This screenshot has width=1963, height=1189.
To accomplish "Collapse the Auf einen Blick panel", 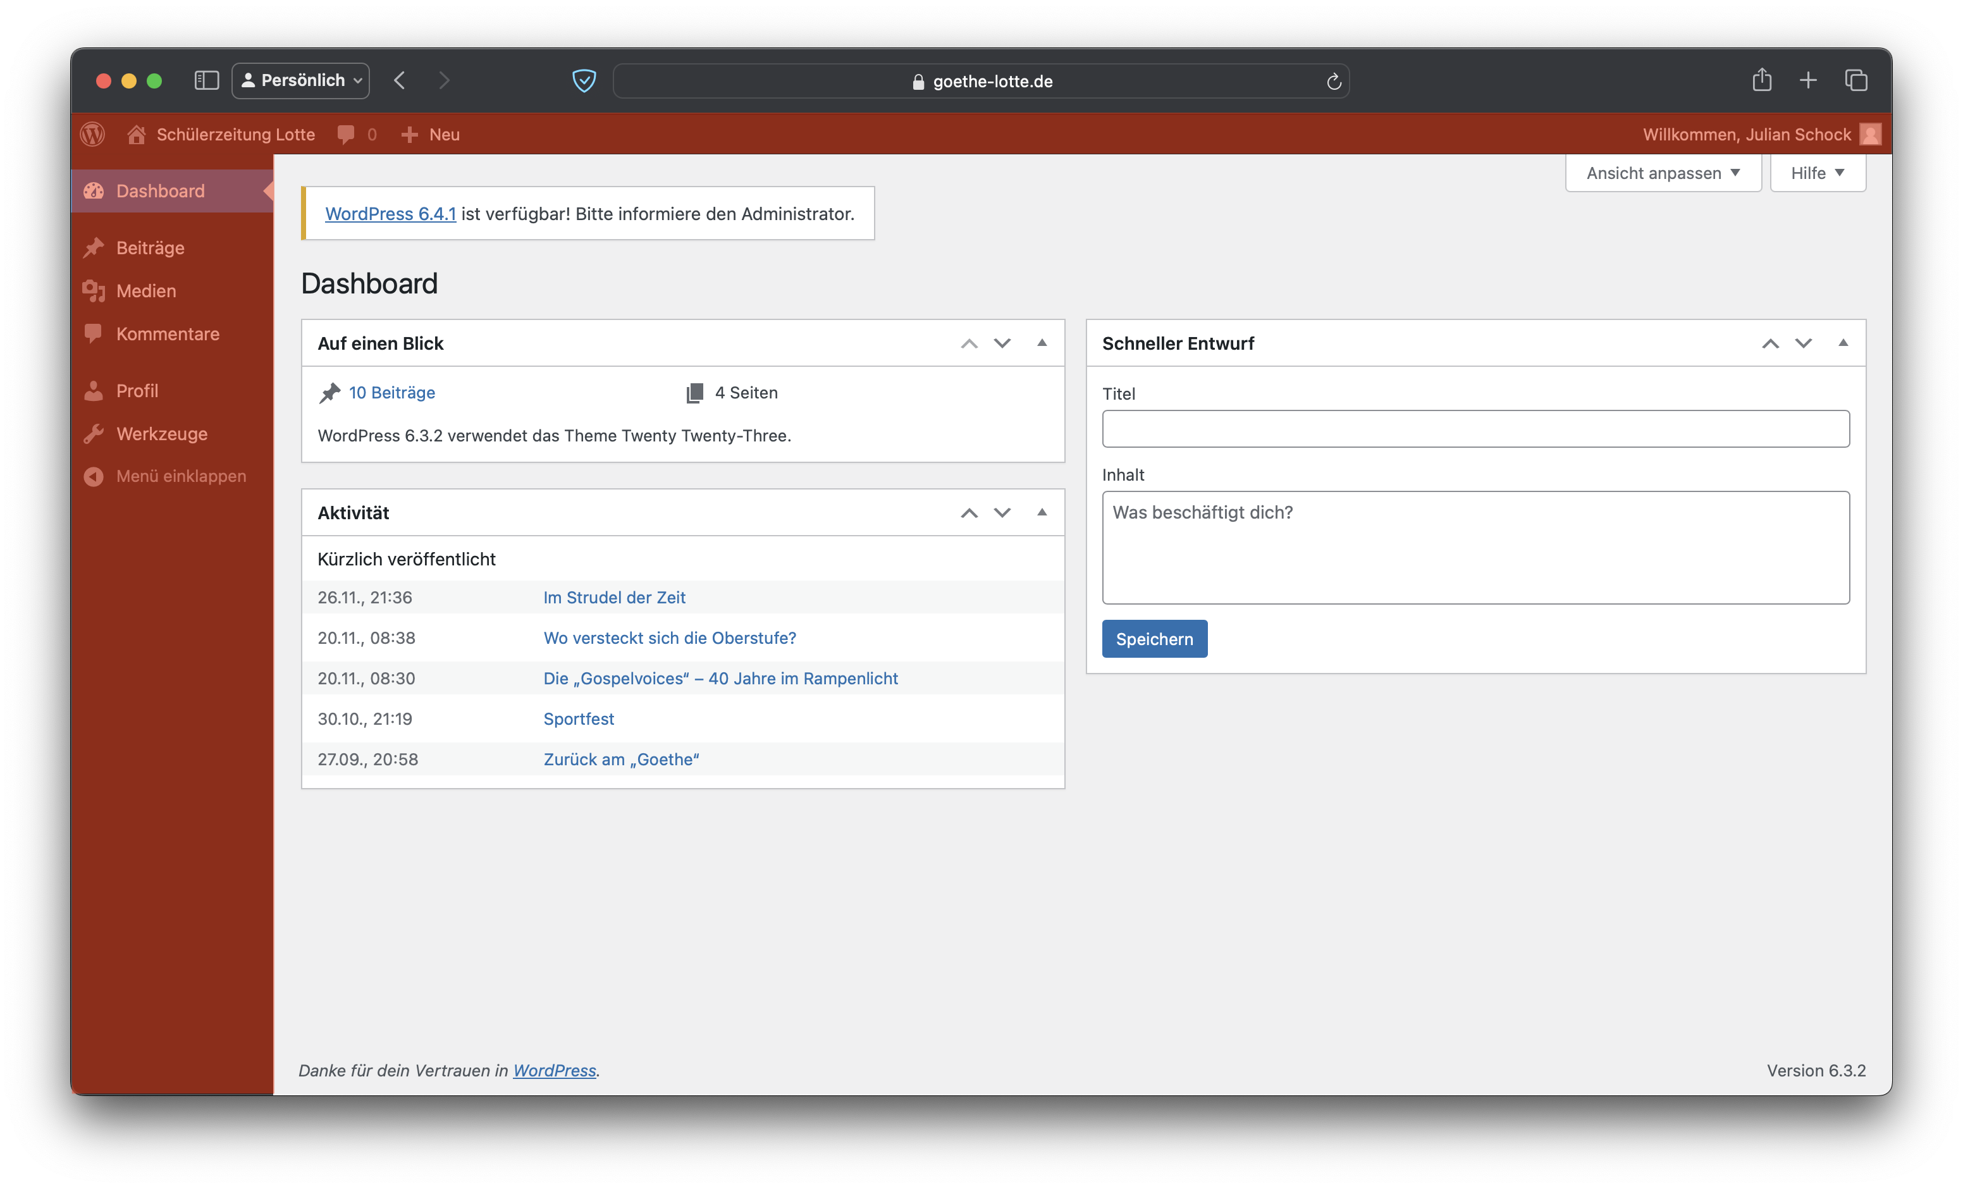I will [1041, 343].
